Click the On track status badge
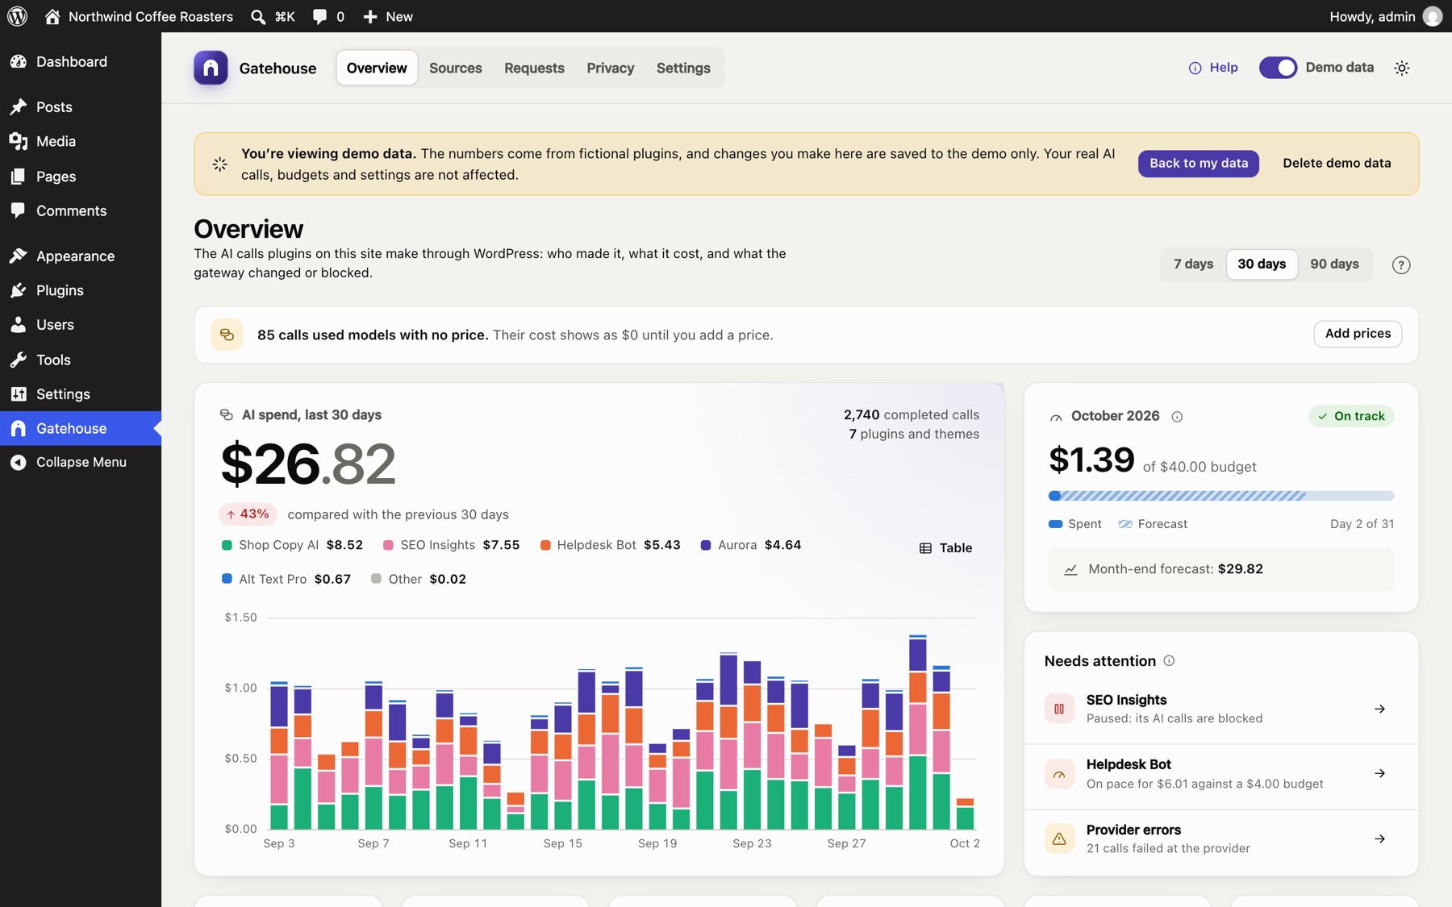 (x=1350, y=417)
